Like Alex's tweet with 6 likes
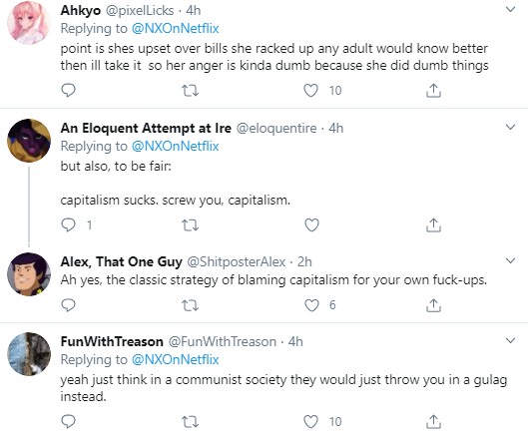528x436 pixels. point(311,305)
